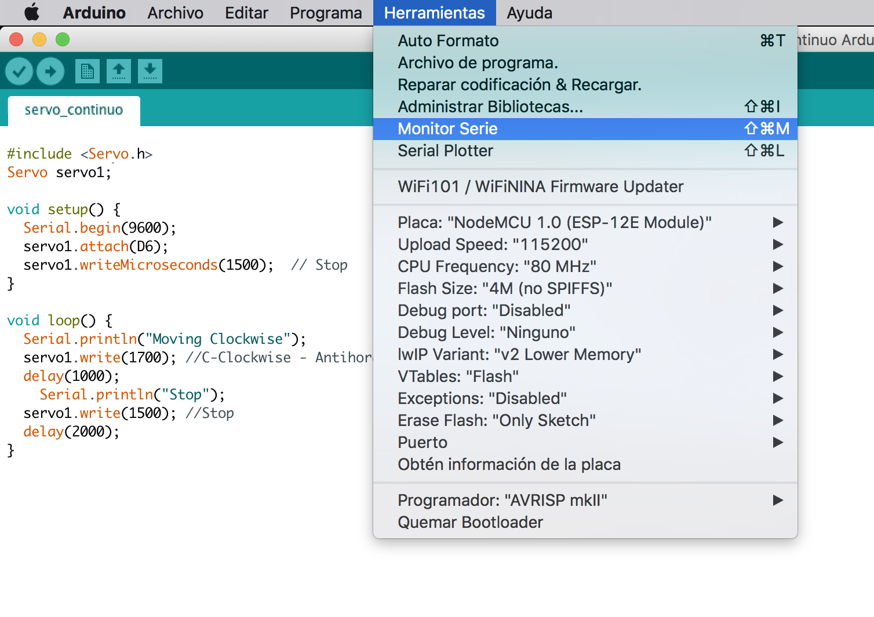This screenshot has width=874, height=617.
Task: Expand the Puerto submenu
Action: (585, 442)
